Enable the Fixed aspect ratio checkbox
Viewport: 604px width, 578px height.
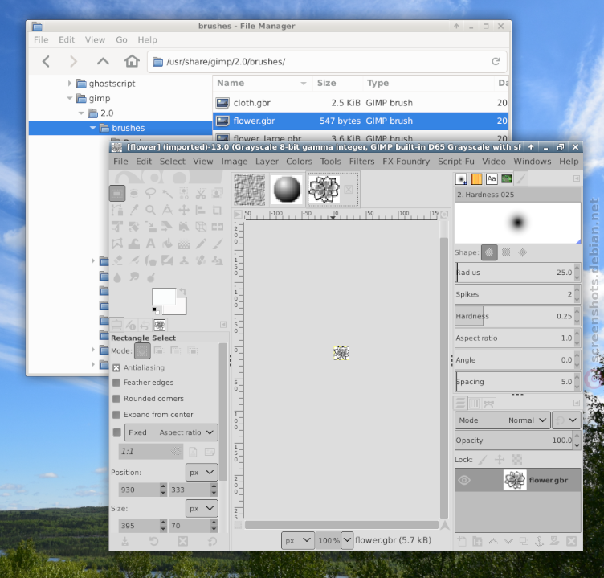pyautogui.click(x=117, y=432)
